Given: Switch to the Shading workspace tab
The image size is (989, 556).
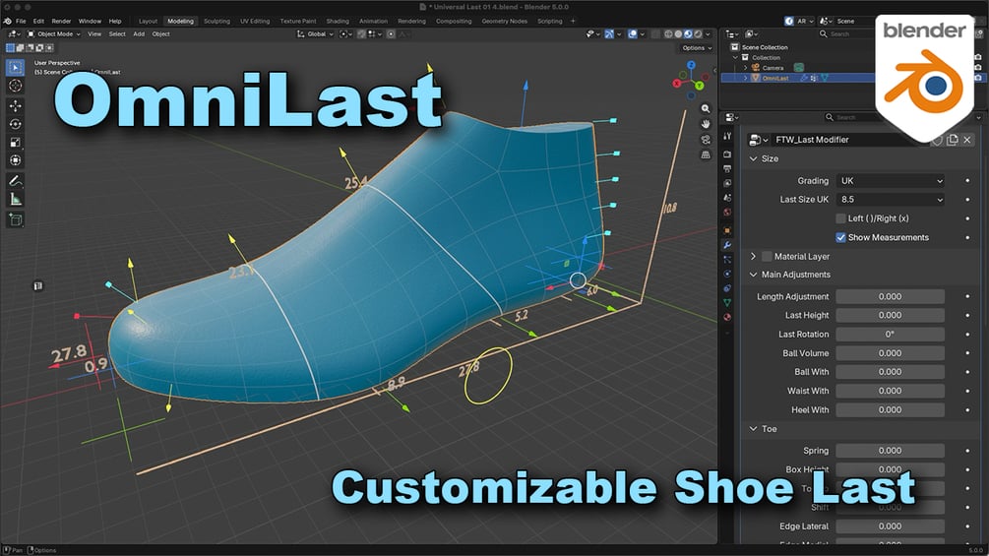Looking at the screenshot, I should pyautogui.click(x=338, y=21).
